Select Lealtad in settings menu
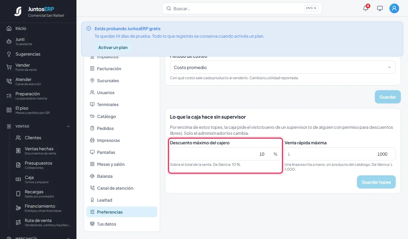This screenshot has width=408, height=239. coord(122,200)
